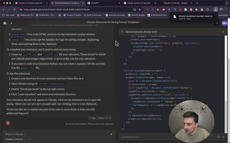Image resolution: width=230 pixels, height=143 pixels.
Task: Open Calendar Booking bookmark
Action: click(x=116, y=15)
